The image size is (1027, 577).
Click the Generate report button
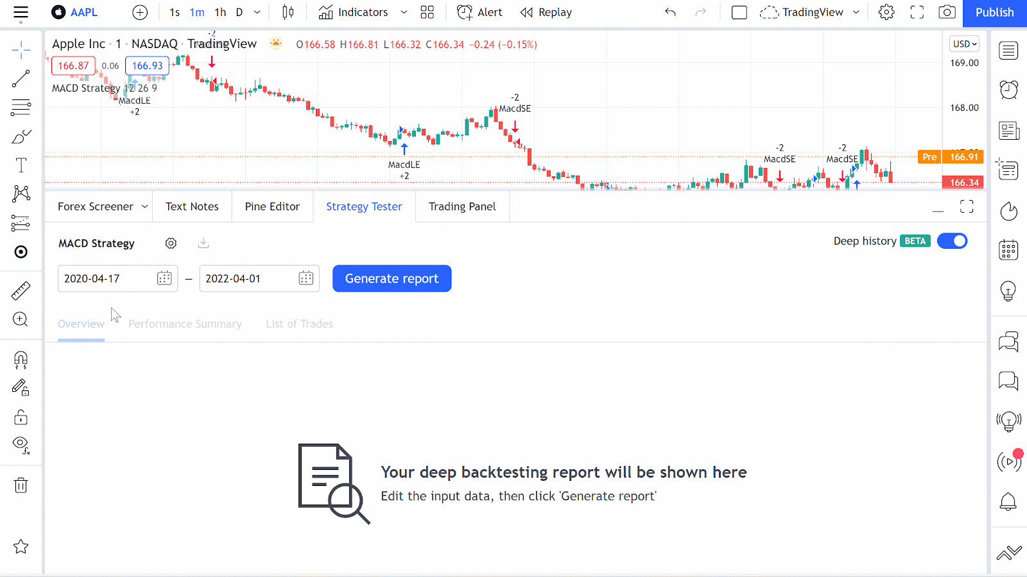[x=392, y=279]
